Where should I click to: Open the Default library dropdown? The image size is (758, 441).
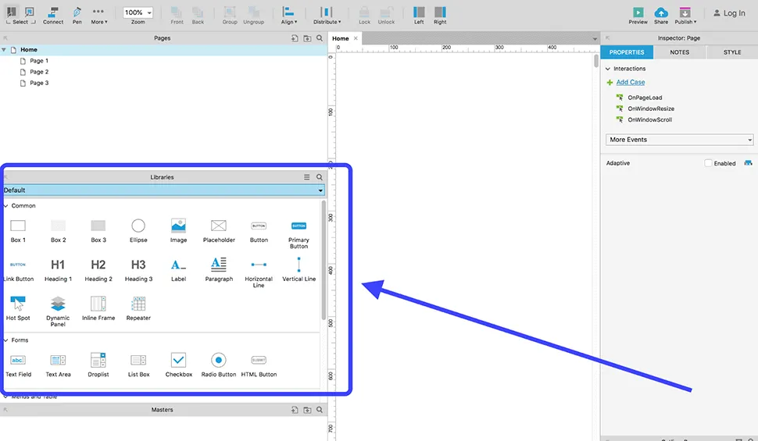point(163,190)
